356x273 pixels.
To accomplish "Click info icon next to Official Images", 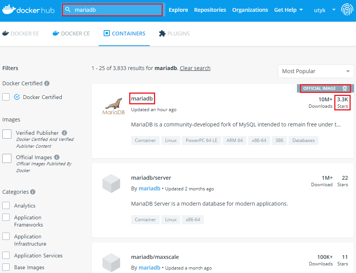I will pyautogui.click(x=57, y=157).
